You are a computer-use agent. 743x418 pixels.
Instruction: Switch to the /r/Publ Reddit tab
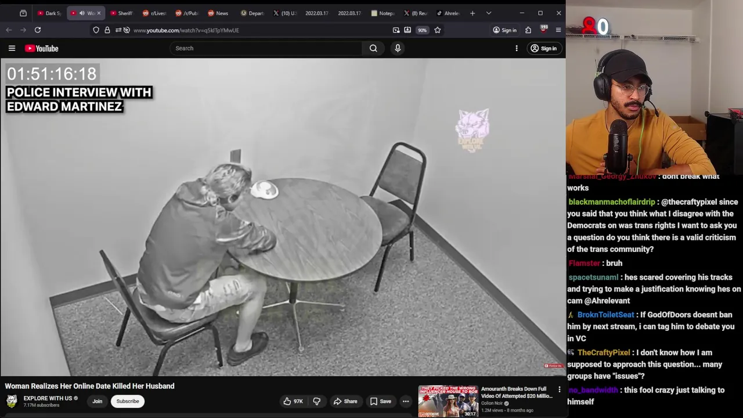pos(187,13)
